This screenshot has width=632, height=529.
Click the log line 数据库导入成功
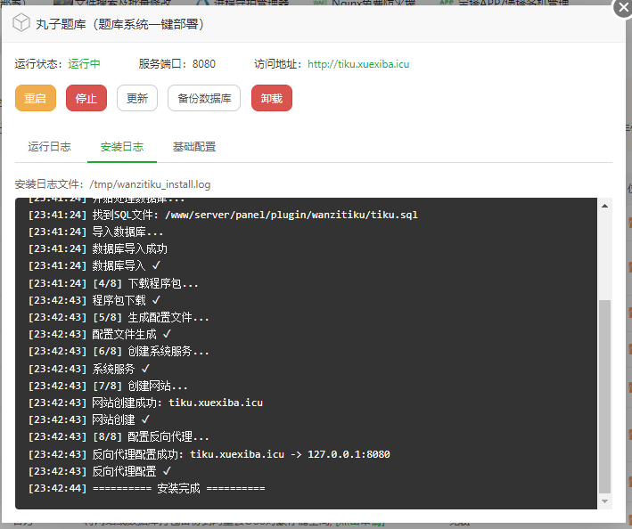[97, 248]
